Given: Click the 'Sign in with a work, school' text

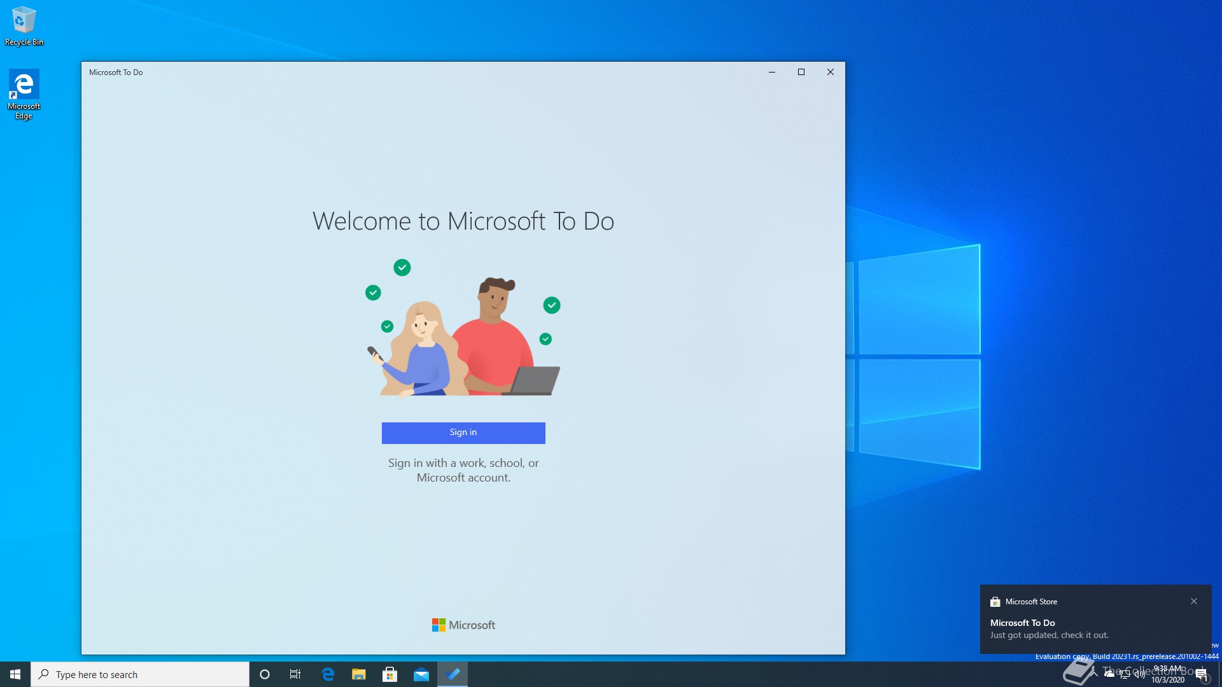Looking at the screenshot, I should [x=463, y=470].
